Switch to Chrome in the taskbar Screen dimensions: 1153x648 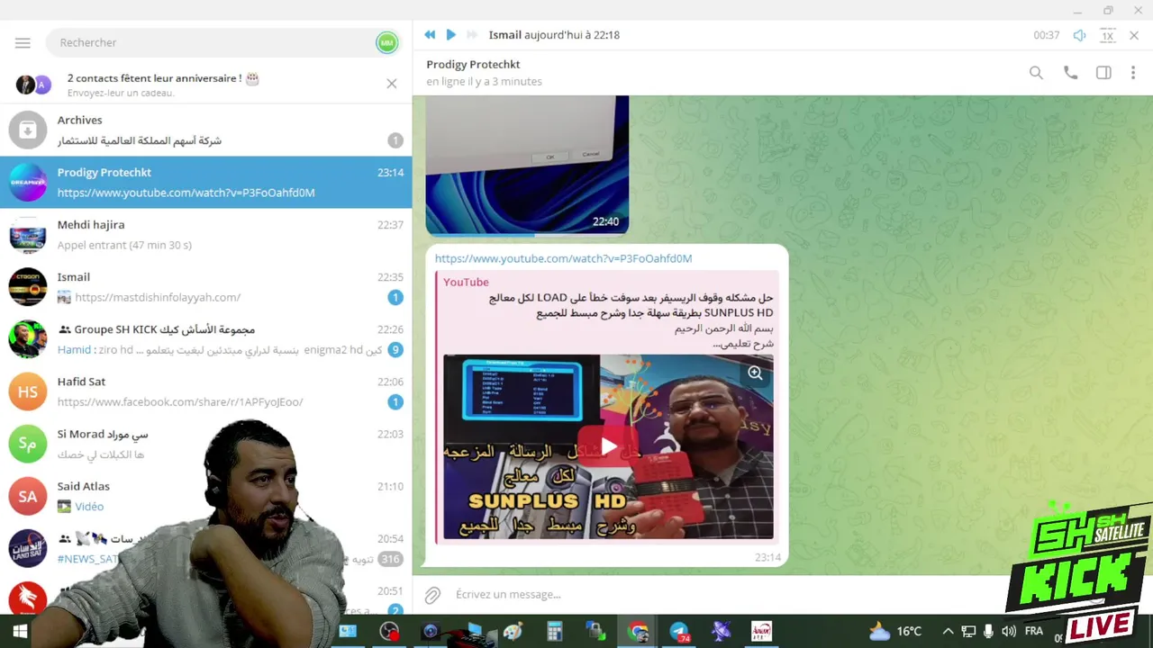[638, 632]
